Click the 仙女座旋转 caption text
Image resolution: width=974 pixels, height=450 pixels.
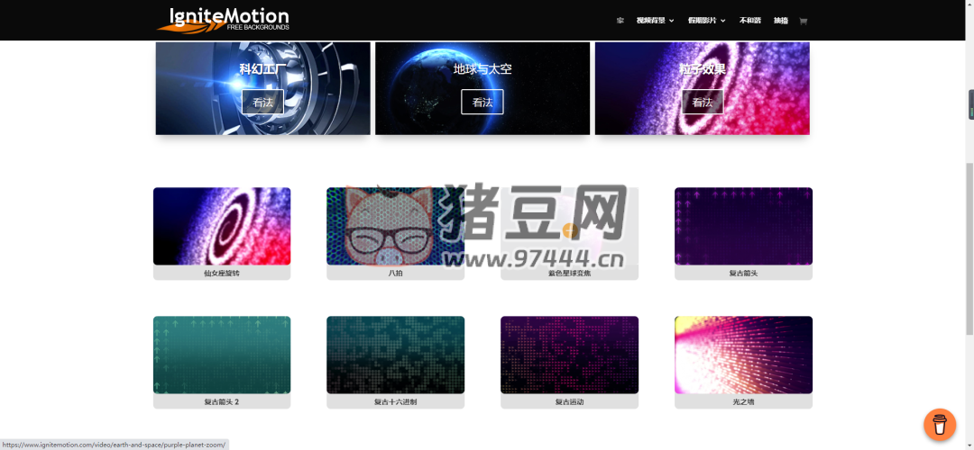point(222,273)
